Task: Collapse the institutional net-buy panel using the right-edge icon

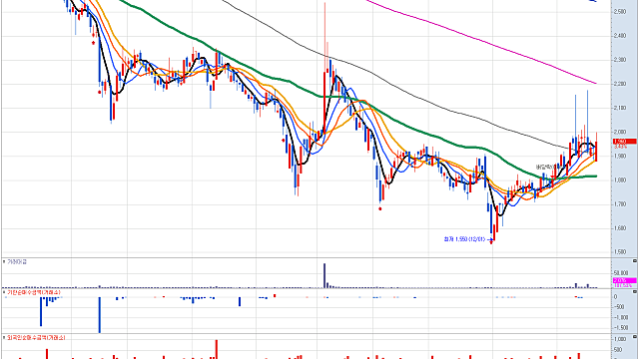Action: (x=635, y=292)
